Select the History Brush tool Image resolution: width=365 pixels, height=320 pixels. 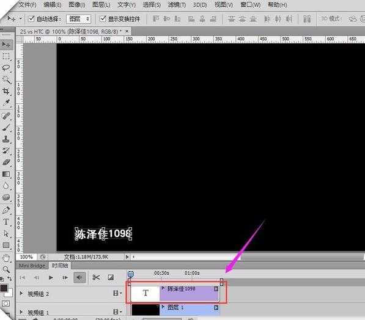[x=6, y=150]
